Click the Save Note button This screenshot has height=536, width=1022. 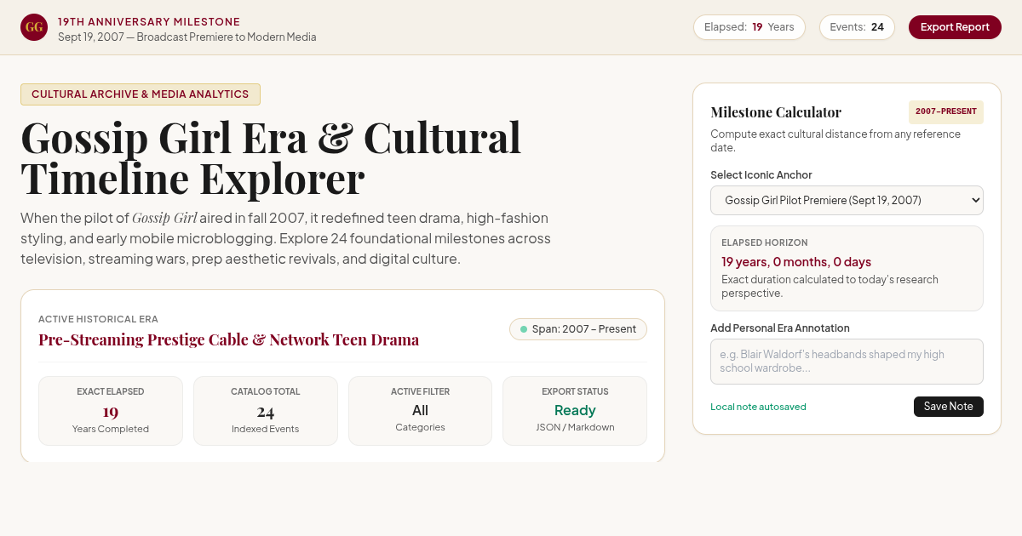[948, 407]
